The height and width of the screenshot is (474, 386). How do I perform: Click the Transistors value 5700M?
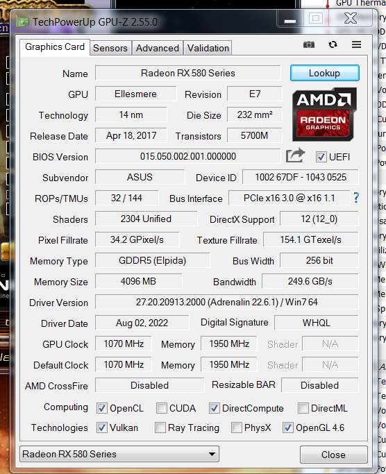click(x=254, y=135)
